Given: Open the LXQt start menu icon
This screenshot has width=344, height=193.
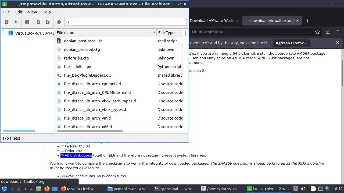Looking at the screenshot, I should 4,189.
